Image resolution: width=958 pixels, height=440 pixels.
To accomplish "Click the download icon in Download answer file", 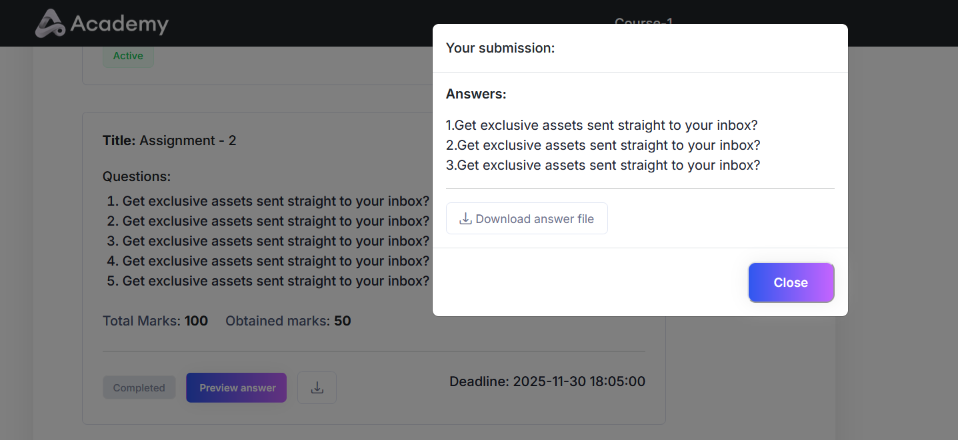I will point(465,218).
